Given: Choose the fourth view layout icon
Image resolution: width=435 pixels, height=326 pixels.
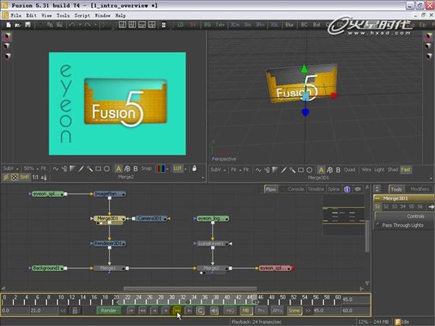Looking at the screenshot, I should click(152, 25).
